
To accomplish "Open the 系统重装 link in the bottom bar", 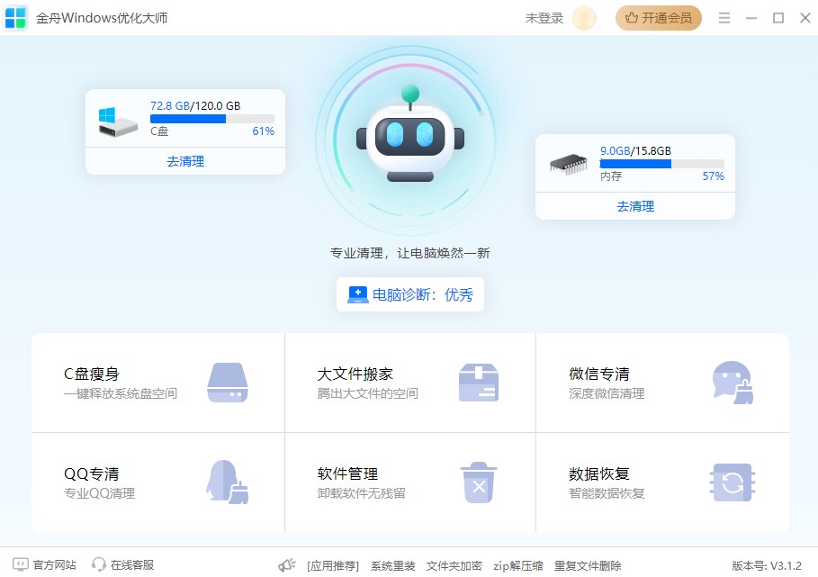I will [391, 564].
